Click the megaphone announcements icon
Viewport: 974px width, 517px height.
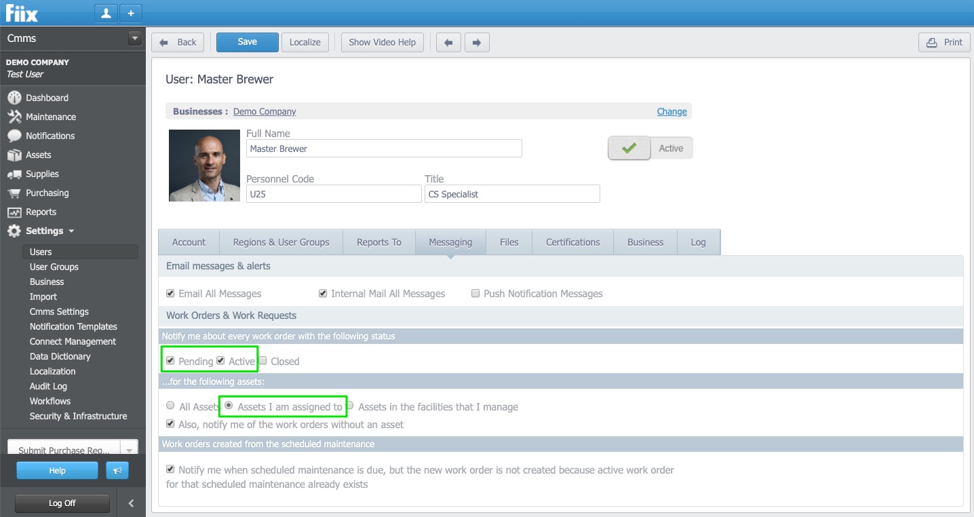117,470
